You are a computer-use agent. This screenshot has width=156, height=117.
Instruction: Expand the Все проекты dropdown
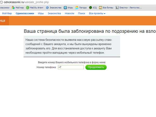[x=97, y=14]
